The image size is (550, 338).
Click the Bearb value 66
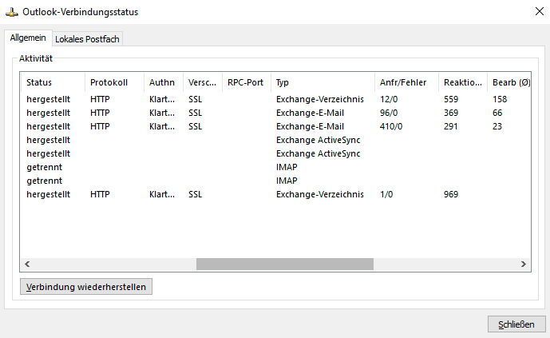(497, 113)
